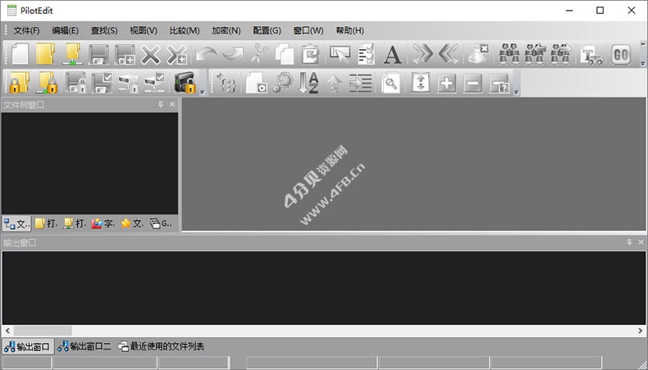Open the 帮助(H) menu

click(349, 30)
